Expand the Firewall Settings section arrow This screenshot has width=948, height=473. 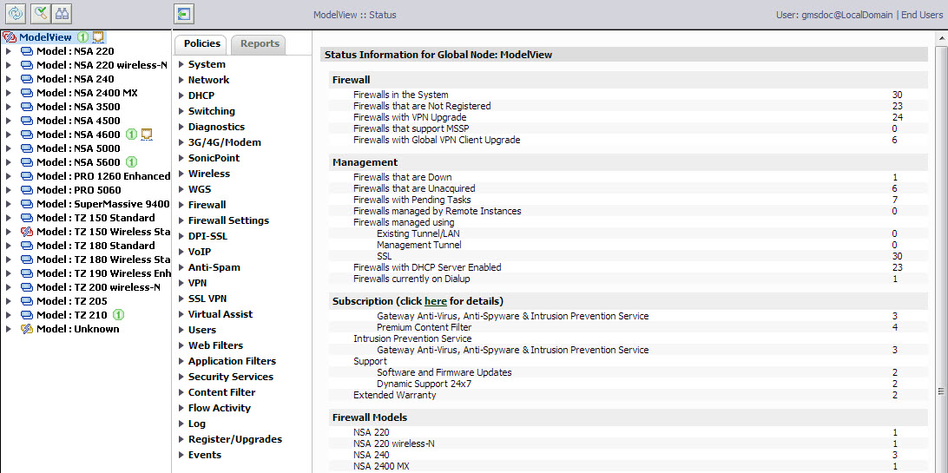click(181, 221)
